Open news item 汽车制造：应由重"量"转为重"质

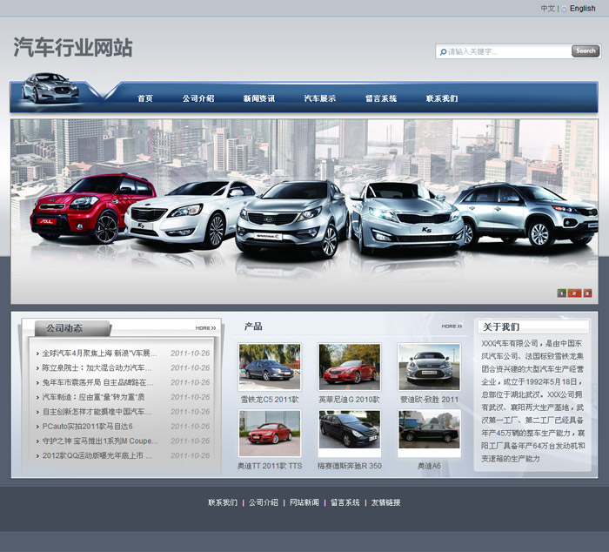click(93, 397)
